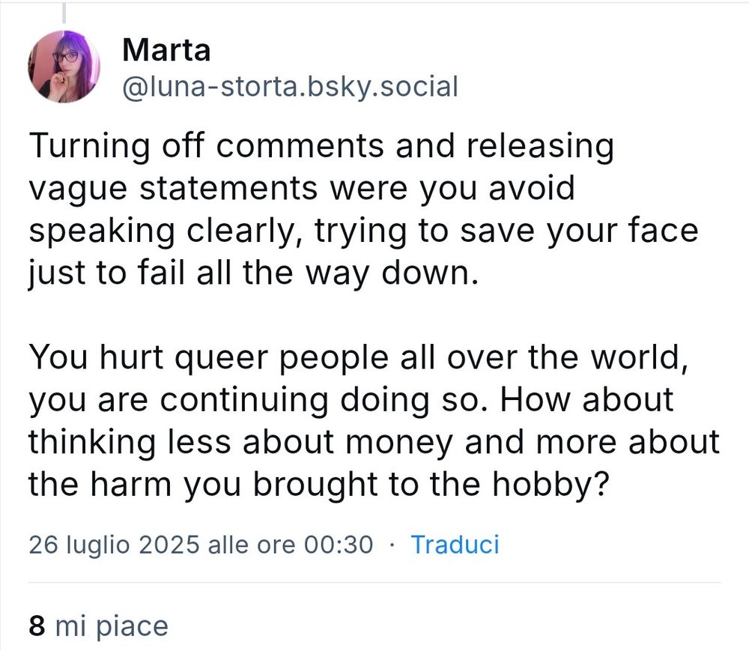Click the word "money" in the post
The image size is (749, 651).
coord(399,442)
